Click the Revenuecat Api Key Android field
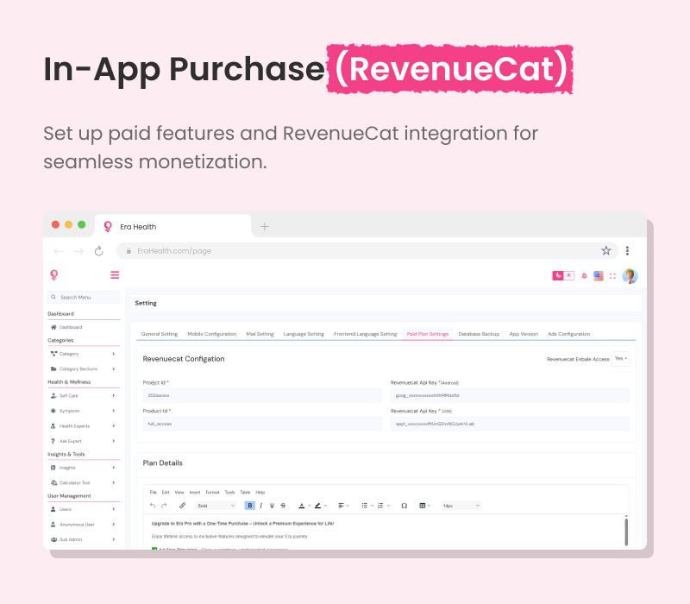The height and width of the screenshot is (604, 690). coord(510,395)
